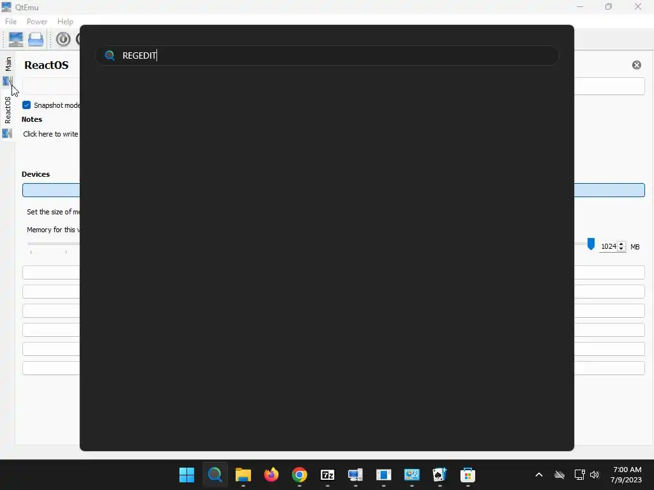
Task: Open File Explorer from taskbar
Action: click(243, 475)
